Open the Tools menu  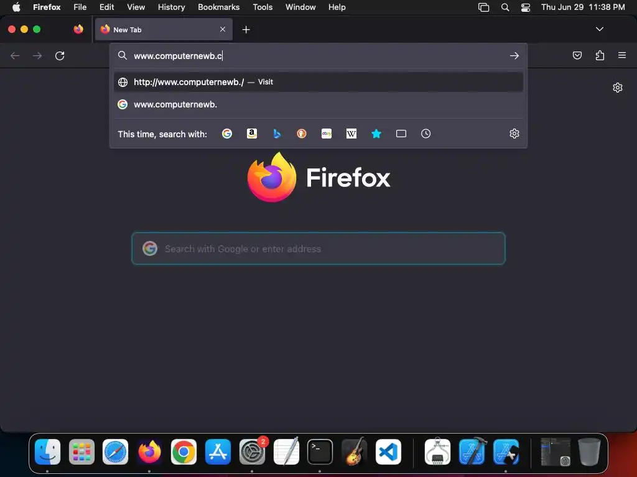point(263,7)
